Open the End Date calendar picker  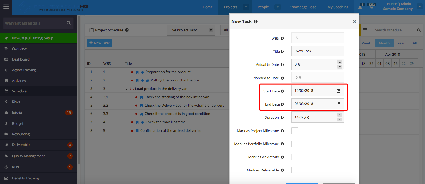tap(339, 104)
